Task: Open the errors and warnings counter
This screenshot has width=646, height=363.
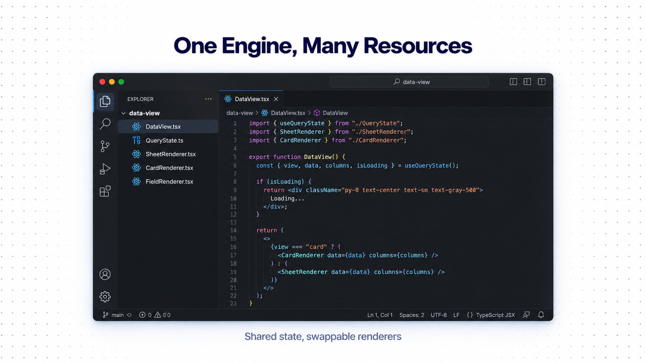Action: coord(155,315)
